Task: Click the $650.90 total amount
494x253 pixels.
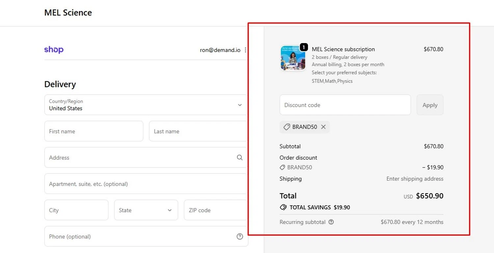Action: (x=430, y=196)
